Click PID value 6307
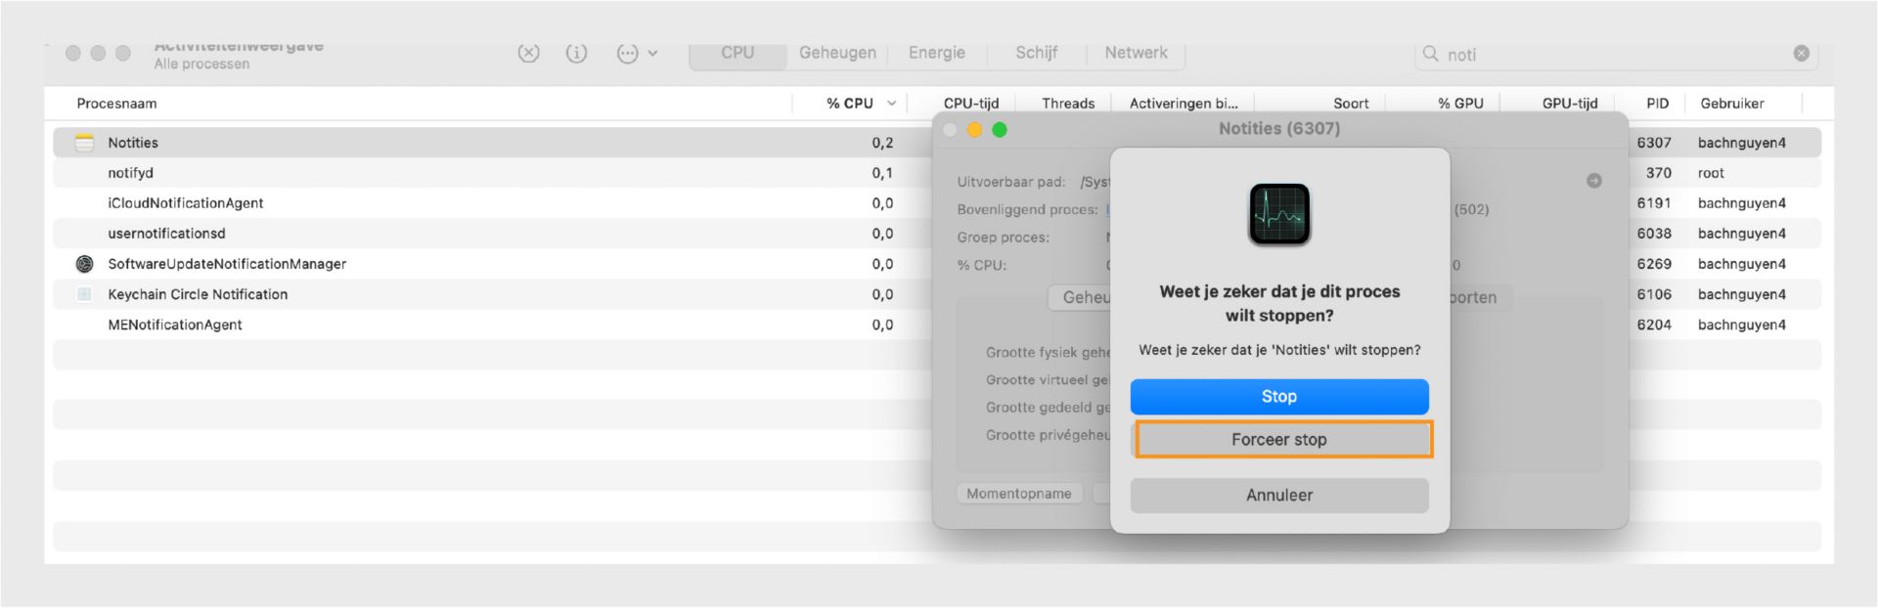This screenshot has height=608, width=1878. tap(1654, 143)
